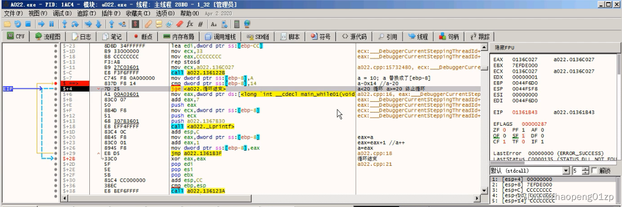Switch to the 脚本 script tab

(290, 36)
